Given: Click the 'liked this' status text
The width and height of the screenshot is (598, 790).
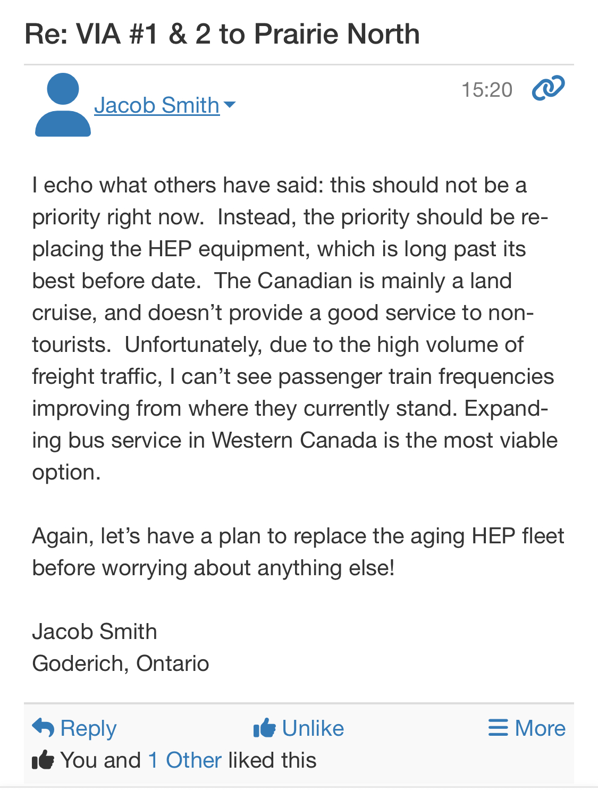Looking at the screenshot, I should click(x=272, y=760).
